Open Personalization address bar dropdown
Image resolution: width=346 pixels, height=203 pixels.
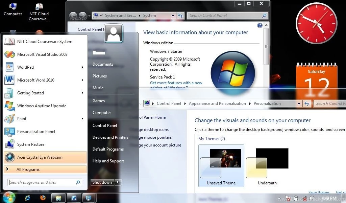pyautogui.click(x=299, y=104)
